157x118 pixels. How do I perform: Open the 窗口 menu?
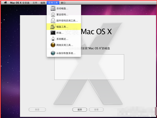click(x=63, y=3)
